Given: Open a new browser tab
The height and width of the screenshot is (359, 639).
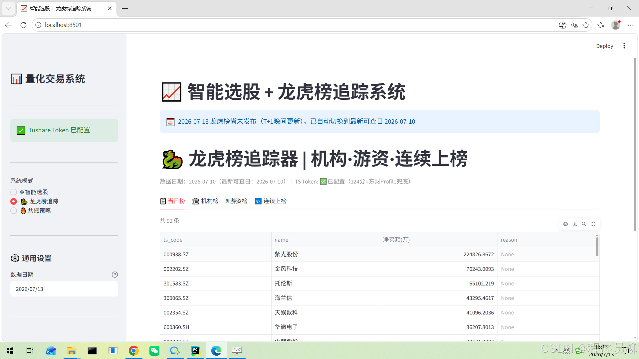Looking at the screenshot, I should (125, 9).
